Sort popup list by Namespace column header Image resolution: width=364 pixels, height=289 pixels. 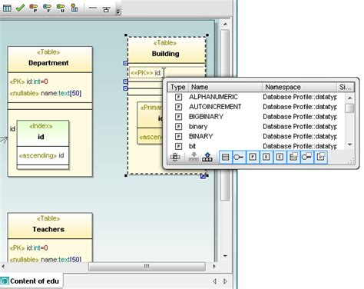(299, 87)
